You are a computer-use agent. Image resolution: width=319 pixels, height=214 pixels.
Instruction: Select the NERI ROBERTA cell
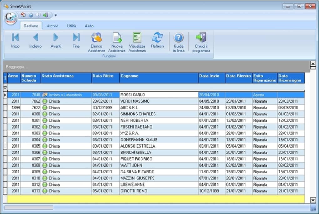click(x=159, y=120)
